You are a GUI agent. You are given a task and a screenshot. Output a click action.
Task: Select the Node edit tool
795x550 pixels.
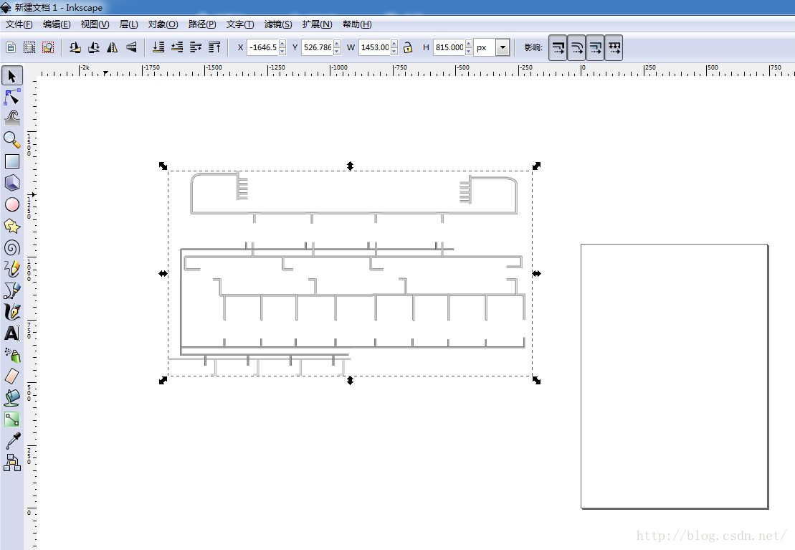tap(12, 97)
